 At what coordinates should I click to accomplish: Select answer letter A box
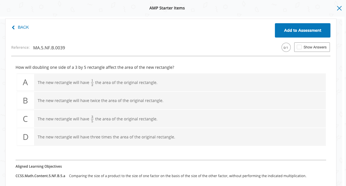pos(25,83)
